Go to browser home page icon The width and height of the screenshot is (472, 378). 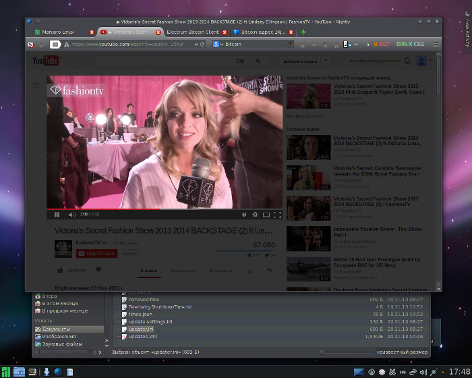point(336,45)
